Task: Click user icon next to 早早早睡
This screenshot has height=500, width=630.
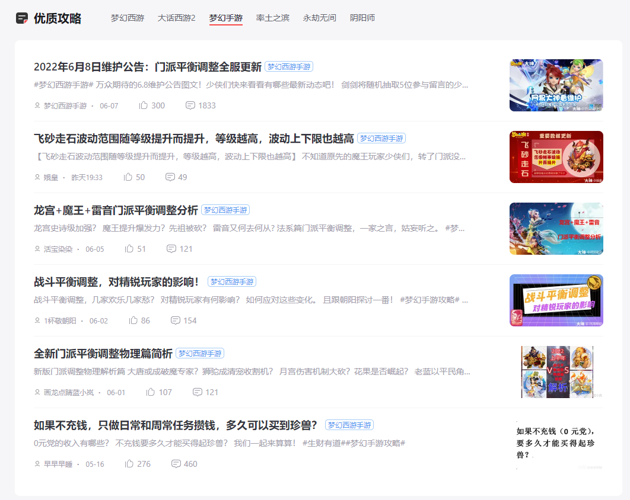Action: pos(37,464)
